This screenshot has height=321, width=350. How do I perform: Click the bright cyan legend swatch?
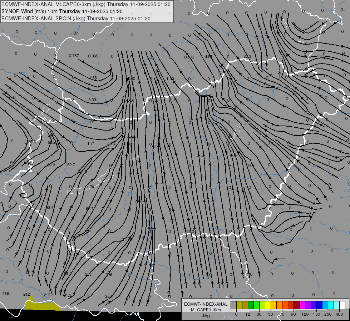(x=331, y=305)
